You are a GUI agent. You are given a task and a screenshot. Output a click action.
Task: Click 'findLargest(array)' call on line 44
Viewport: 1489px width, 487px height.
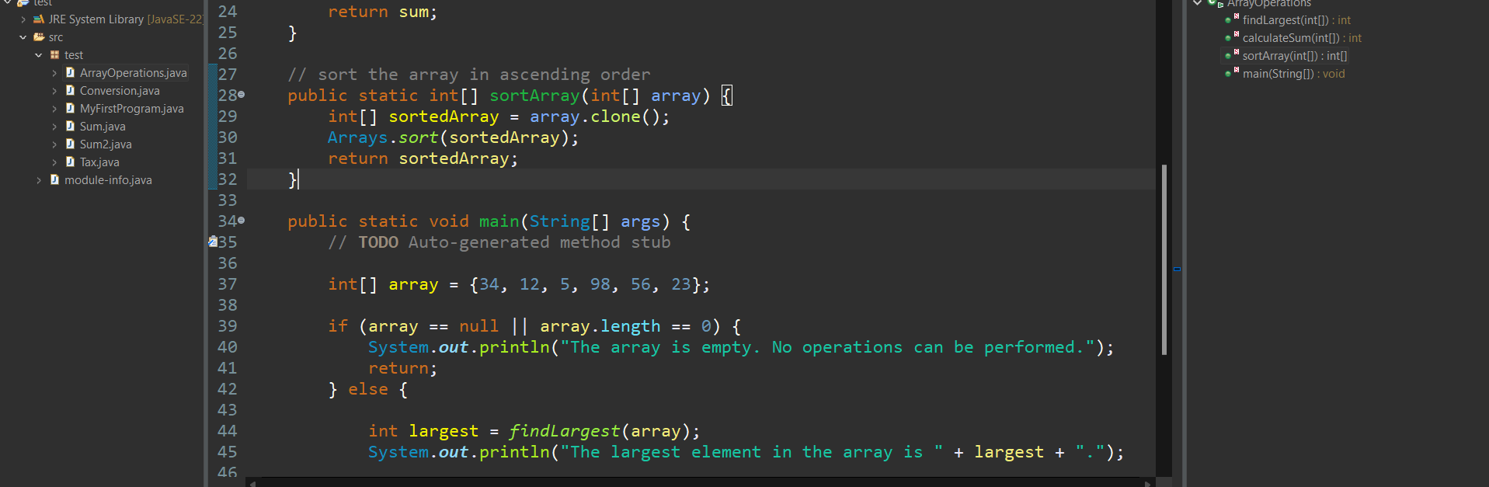[x=600, y=431]
